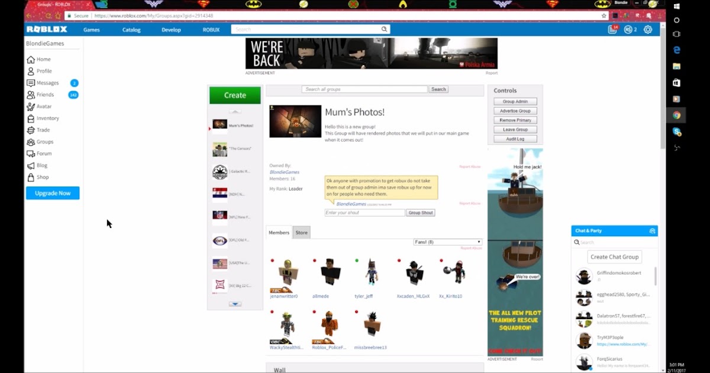Select the [OFL] Old F... group icon

pos(220,240)
